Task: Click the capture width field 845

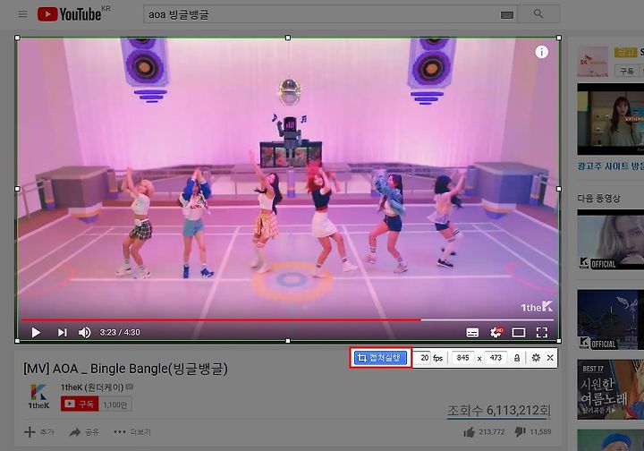Action: [x=463, y=358]
